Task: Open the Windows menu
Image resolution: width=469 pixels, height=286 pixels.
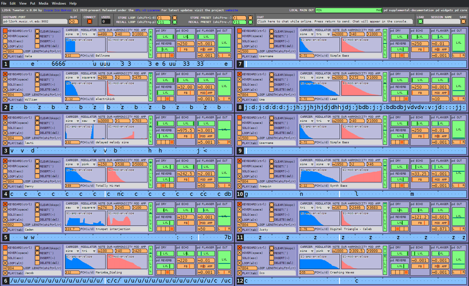Action: pos(59,3)
